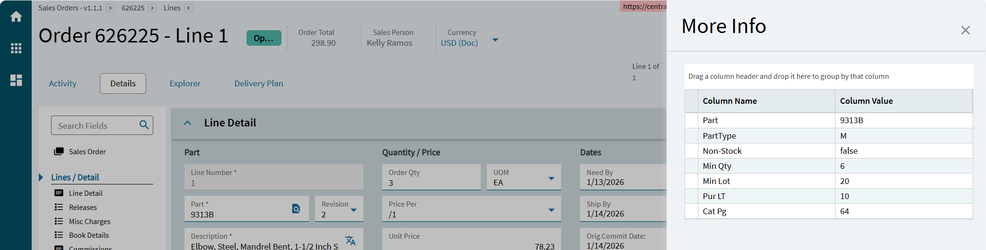The image size is (986, 250).
Task: Open the dashboard tiles icon
Action: 16,80
